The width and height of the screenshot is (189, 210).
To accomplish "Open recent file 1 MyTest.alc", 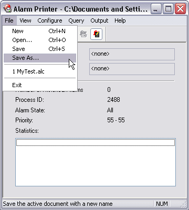I will (40, 71).
